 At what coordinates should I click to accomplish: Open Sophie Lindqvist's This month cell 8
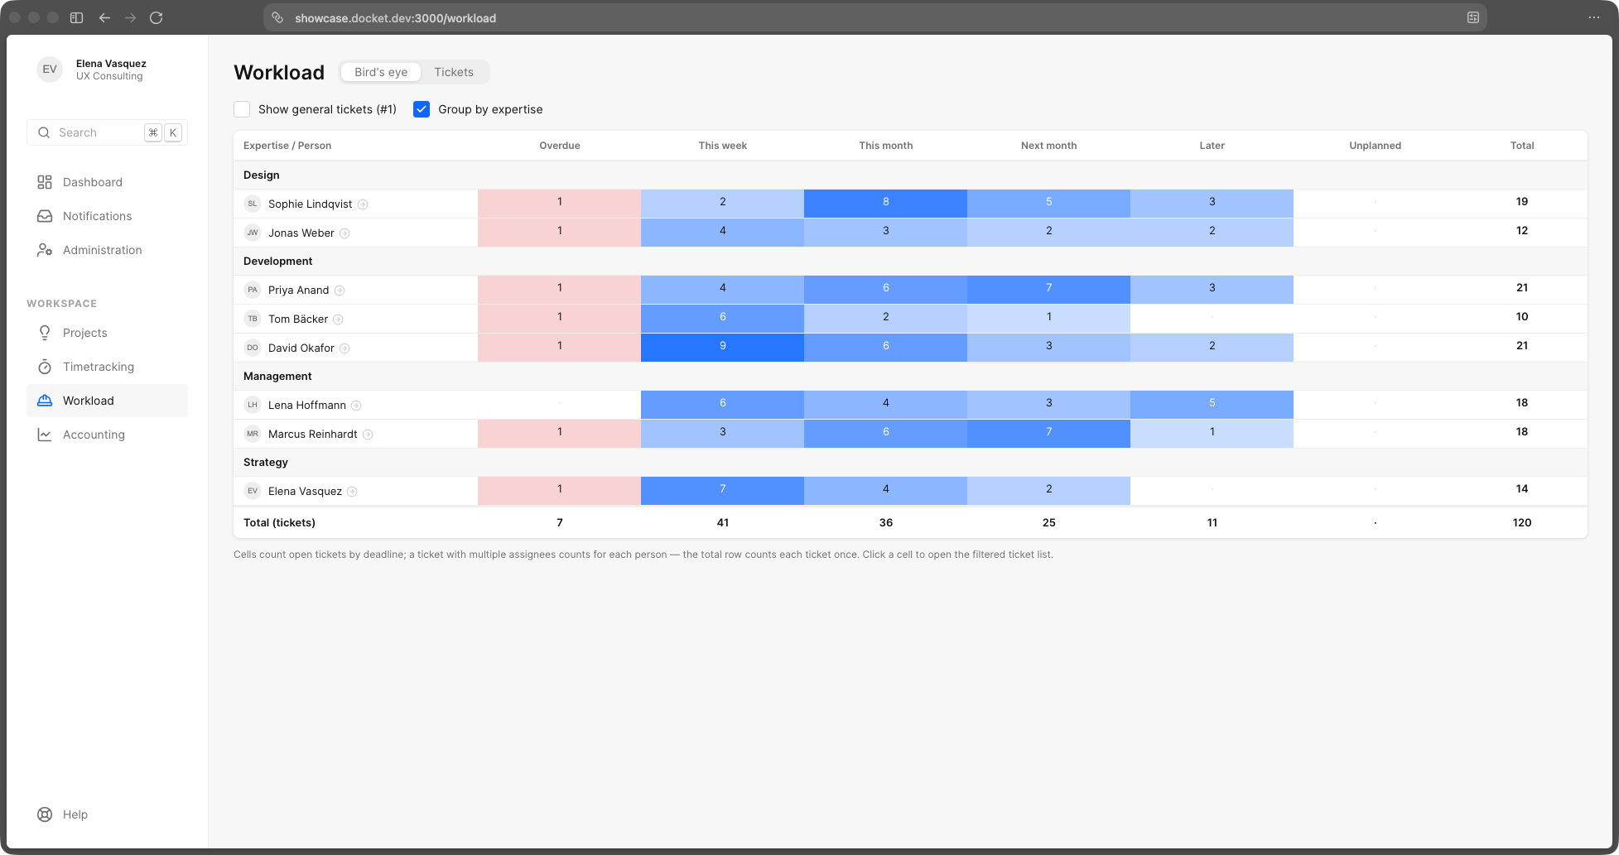(885, 204)
